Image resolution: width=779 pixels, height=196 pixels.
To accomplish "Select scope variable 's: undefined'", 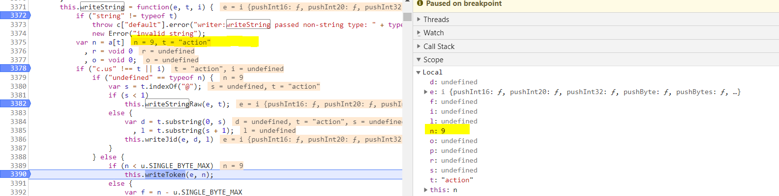I will (x=453, y=170).
